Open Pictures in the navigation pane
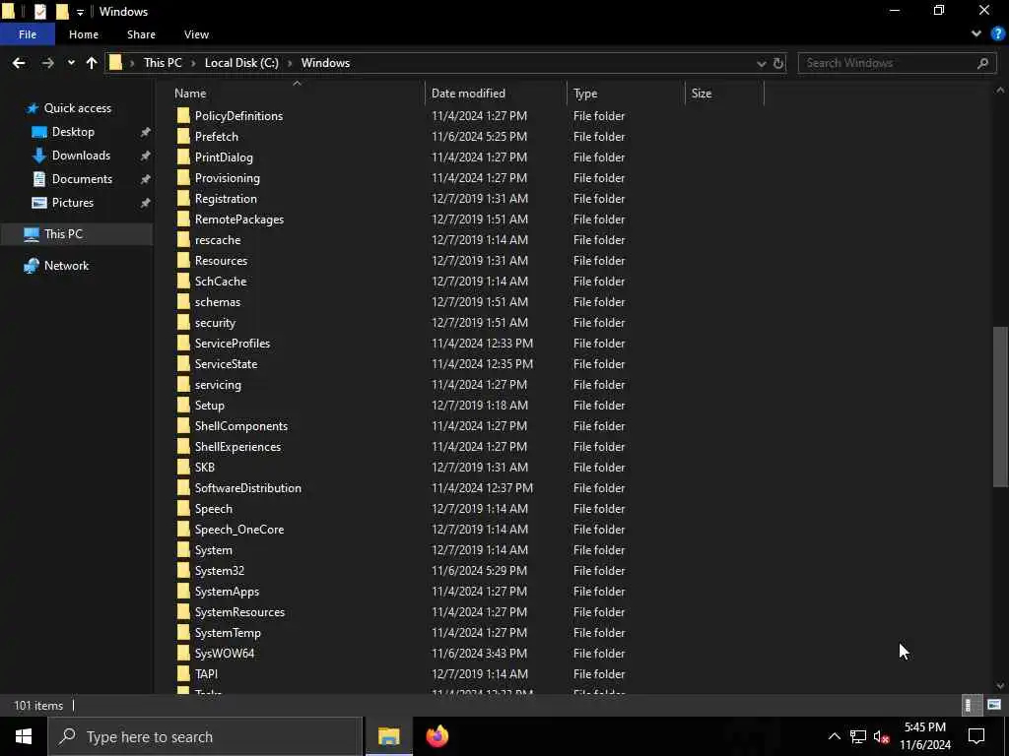The image size is (1009, 756). 73,203
